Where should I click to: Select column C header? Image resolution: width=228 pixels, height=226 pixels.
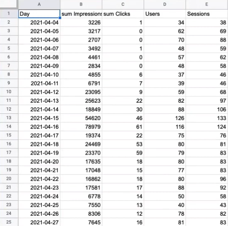[123, 5]
